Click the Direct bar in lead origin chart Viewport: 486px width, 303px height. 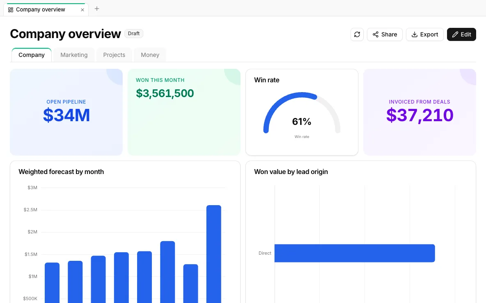[x=355, y=253]
